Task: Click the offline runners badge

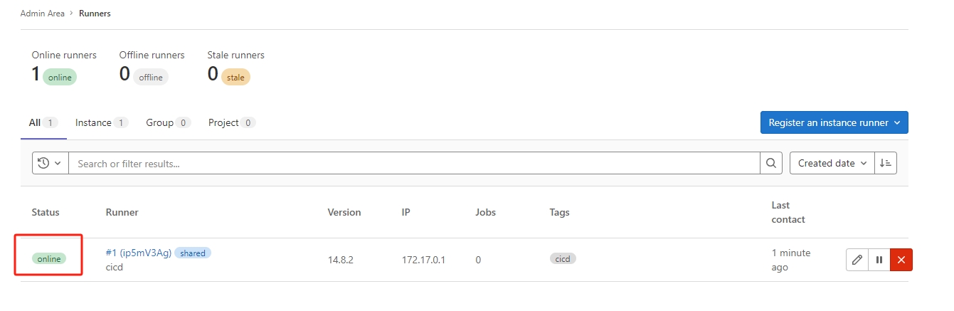Action: click(x=151, y=78)
